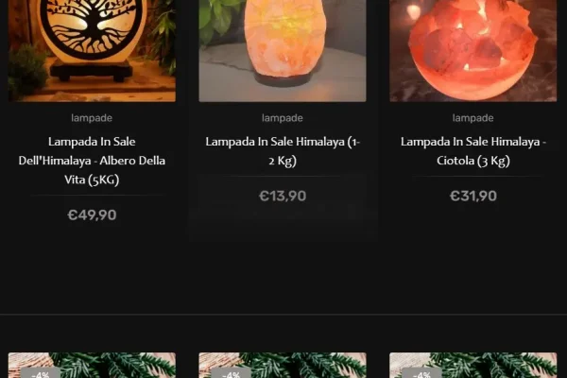
Task: Open the rightmost discounted product thumbnail at the bottom
Action: click(473, 366)
